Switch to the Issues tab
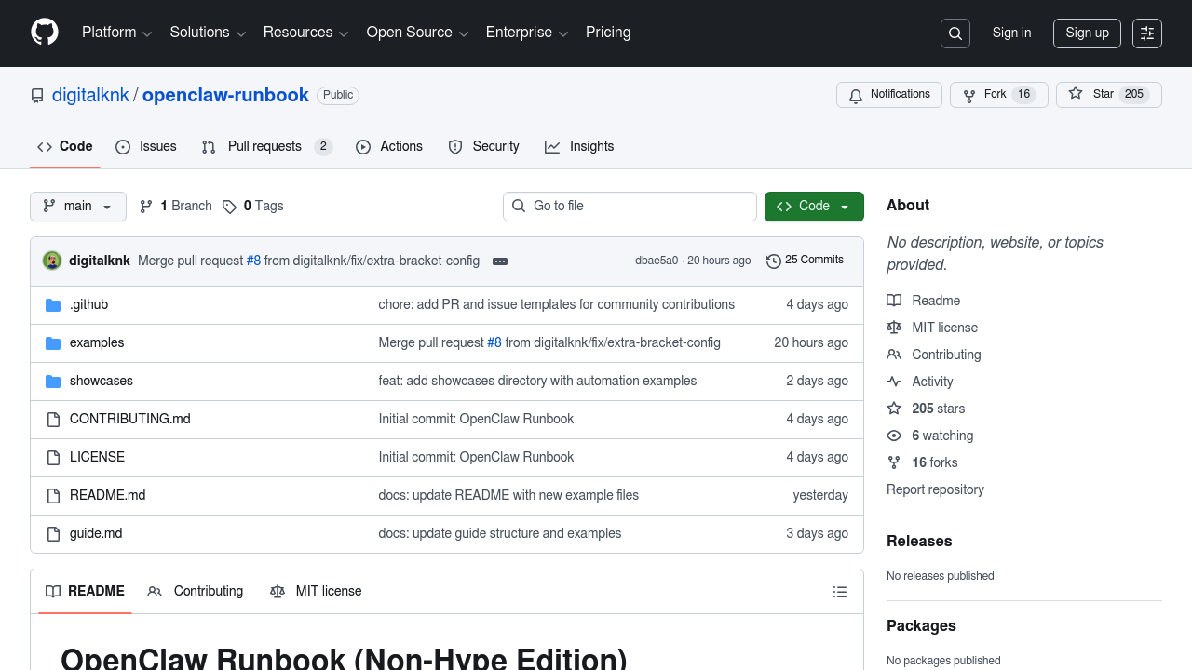Viewport: 1192px width, 670px height. click(x=146, y=147)
